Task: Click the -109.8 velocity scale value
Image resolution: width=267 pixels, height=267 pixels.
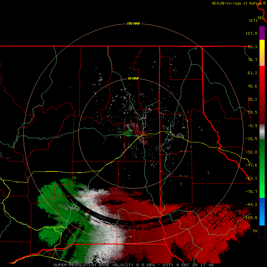Action: click(x=250, y=218)
